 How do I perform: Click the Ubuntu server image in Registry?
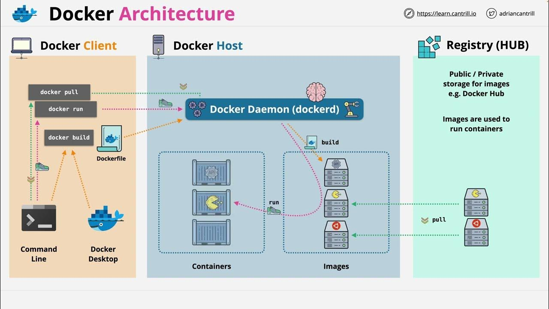point(476,232)
